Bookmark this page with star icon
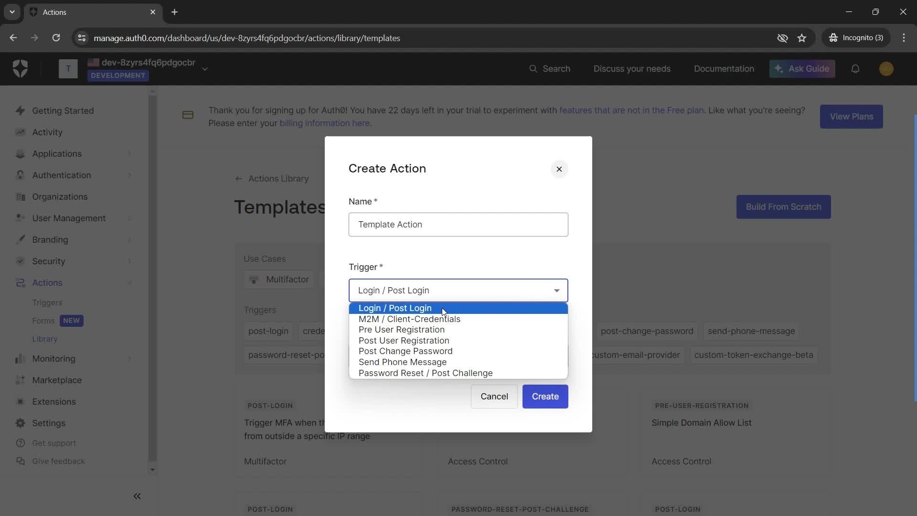 (802, 38)
